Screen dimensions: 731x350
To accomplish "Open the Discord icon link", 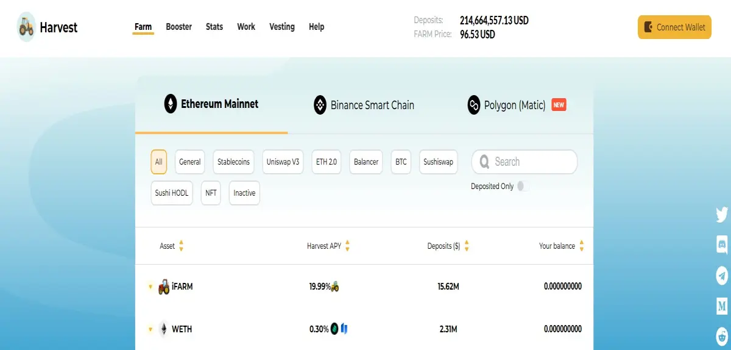I will (x=722, y=245).
